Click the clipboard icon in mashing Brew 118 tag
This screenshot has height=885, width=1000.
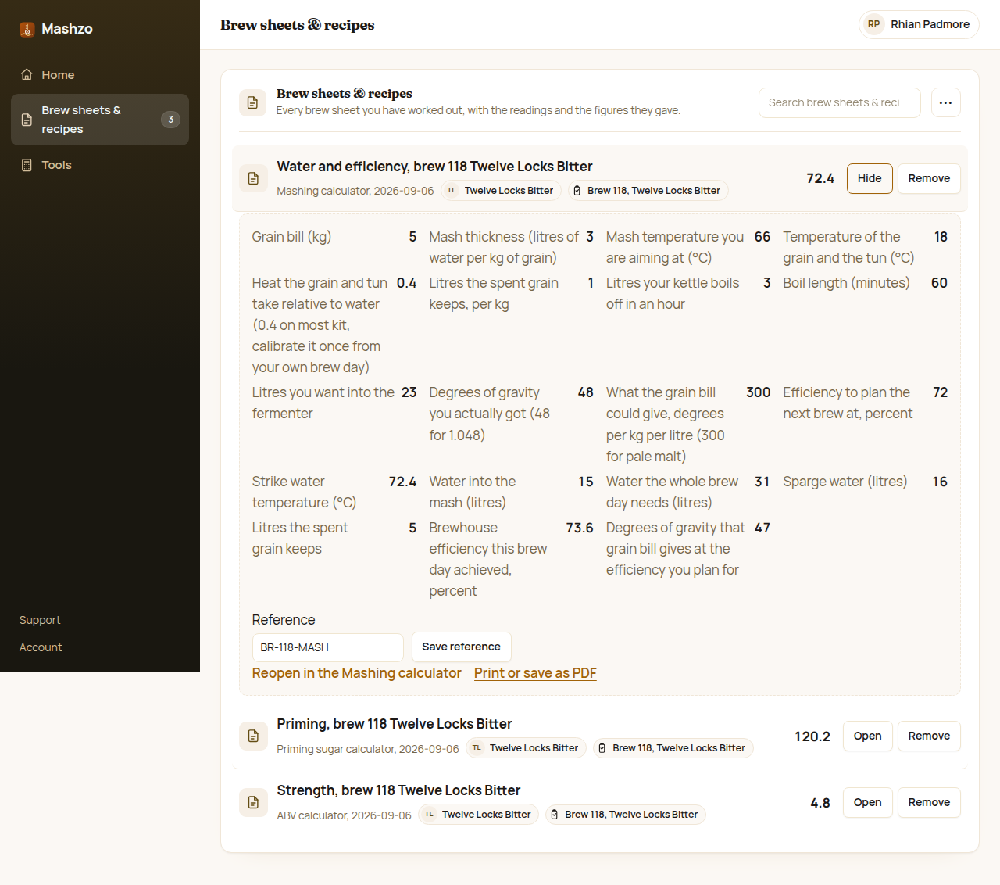tap(577, 191)
